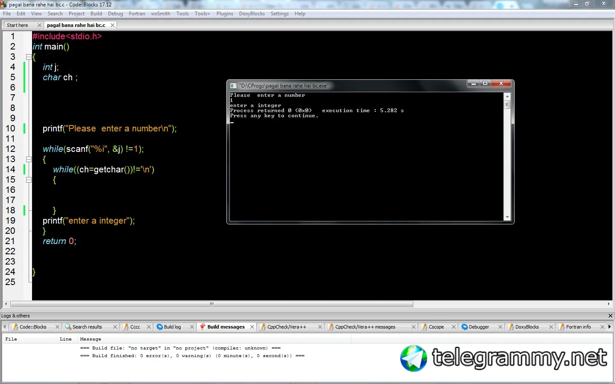Open the Debug menu
Screen dimensions: 615x384
[x=116, y=14]
